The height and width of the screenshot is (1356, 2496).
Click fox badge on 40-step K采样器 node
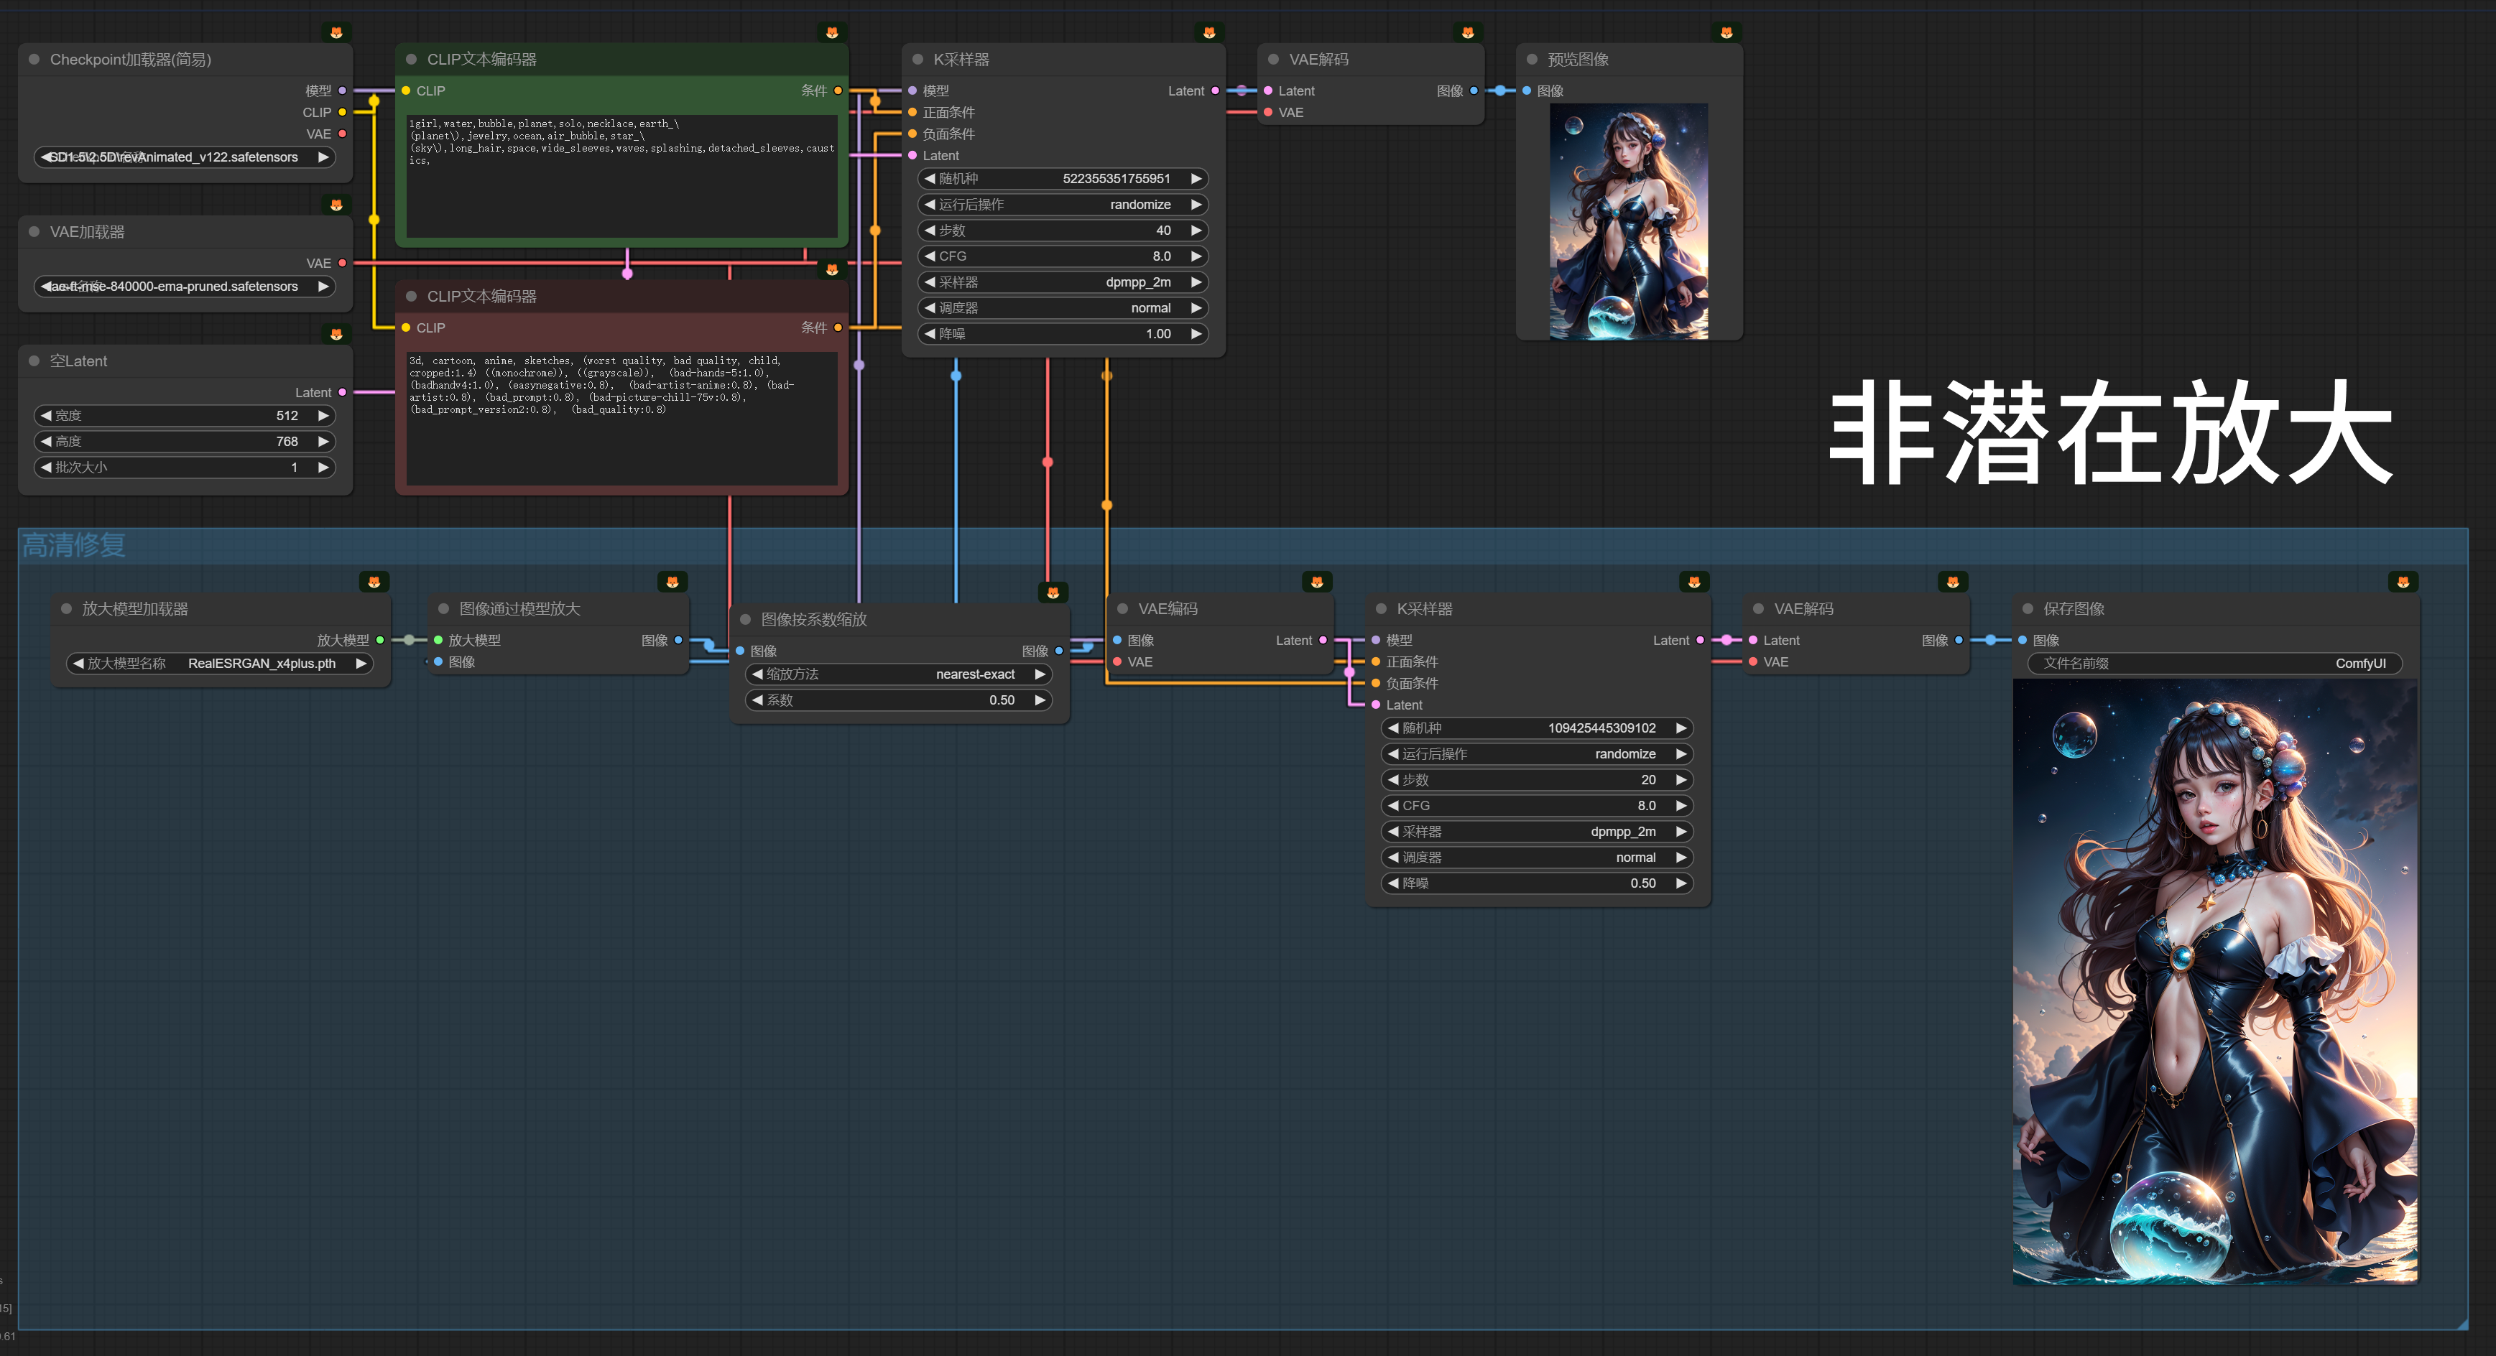tap(1209, 32)
